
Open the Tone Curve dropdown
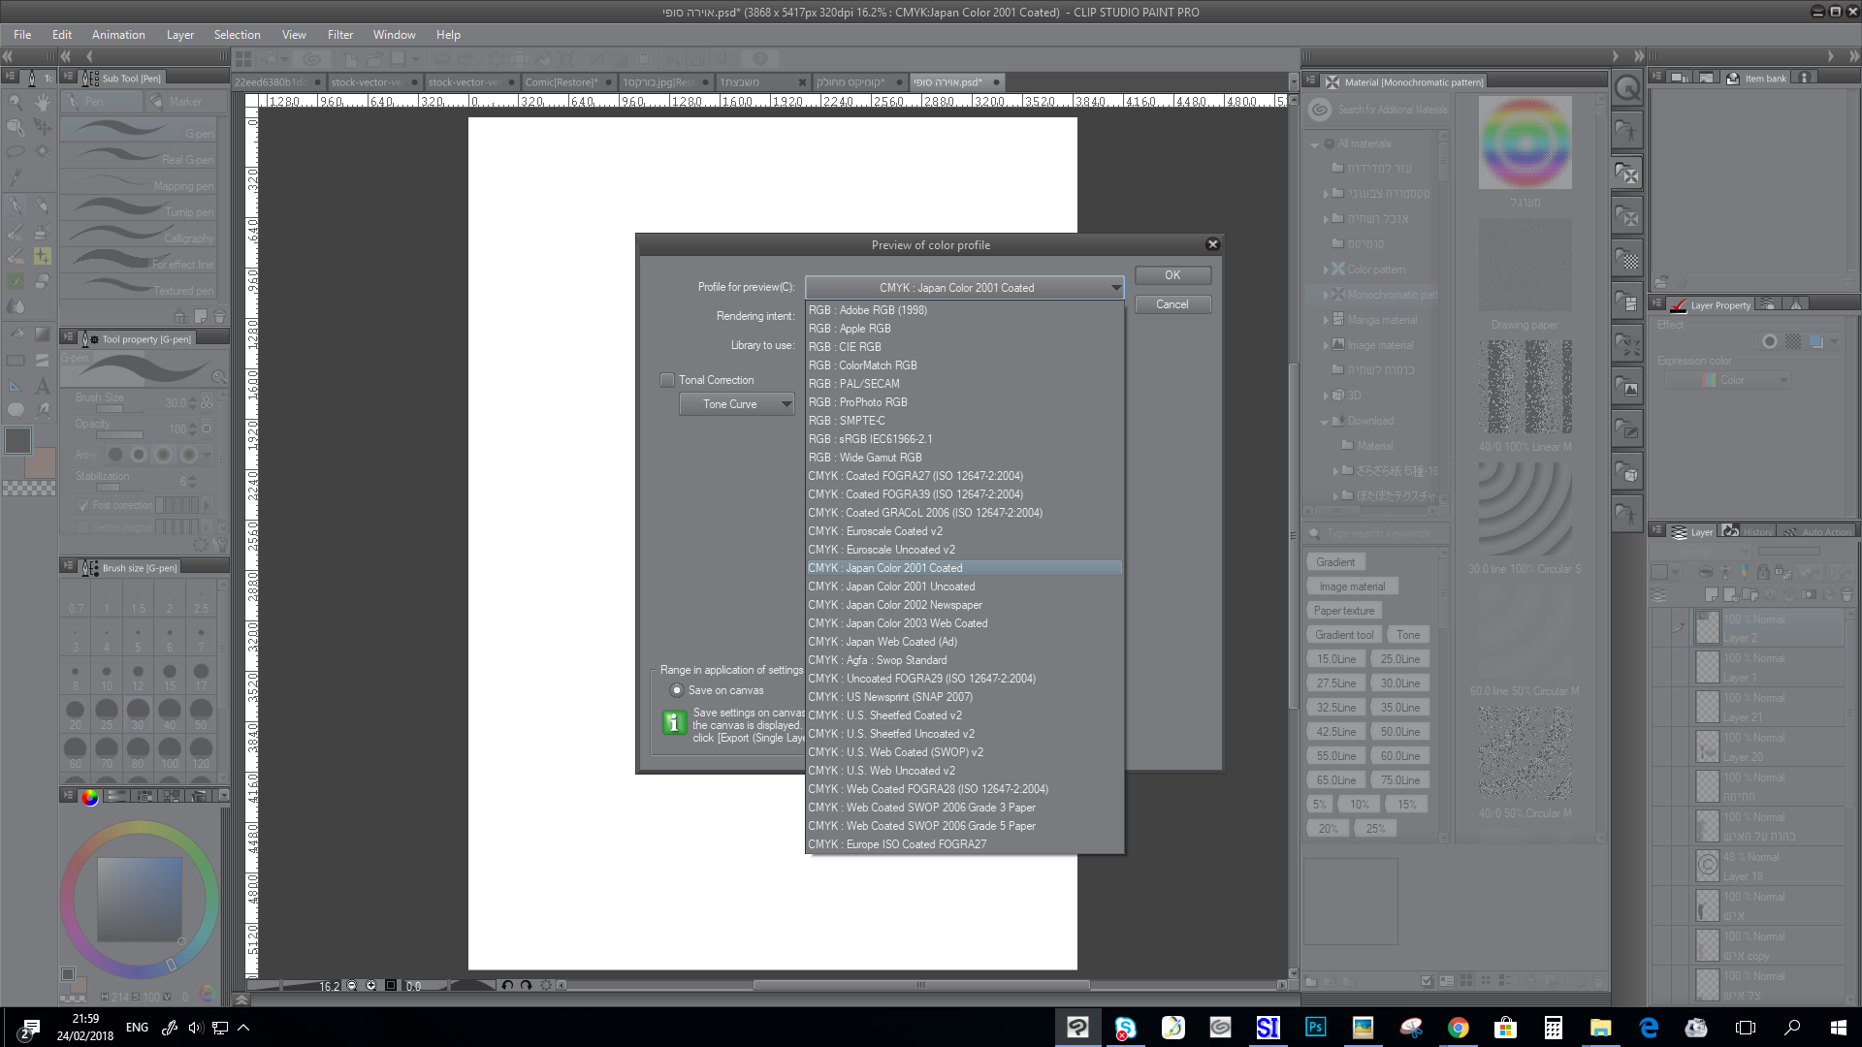[737, 404]
